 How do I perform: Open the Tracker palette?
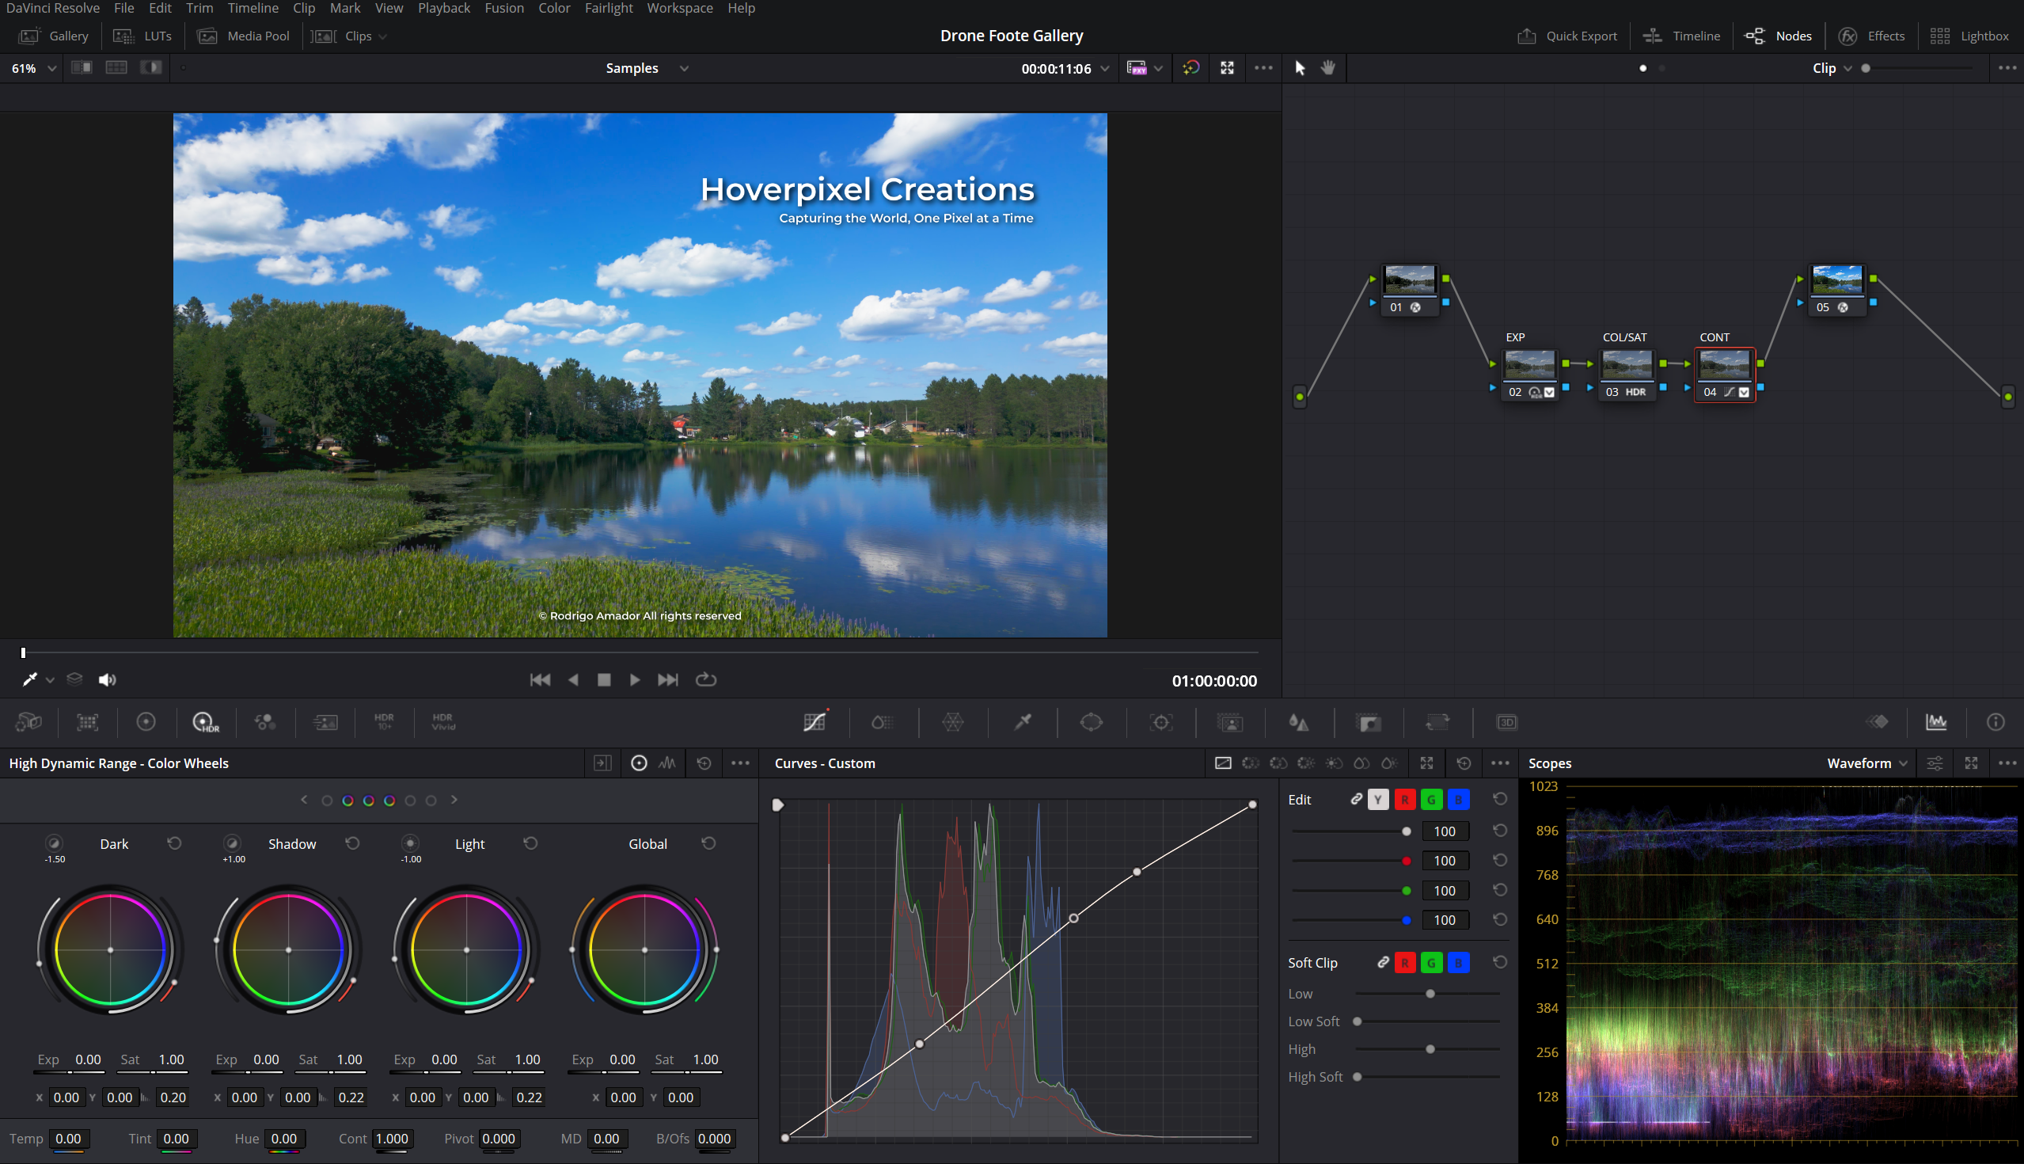1160,722
